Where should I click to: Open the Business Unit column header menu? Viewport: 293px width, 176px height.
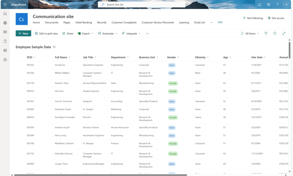(x=149, y=57)
